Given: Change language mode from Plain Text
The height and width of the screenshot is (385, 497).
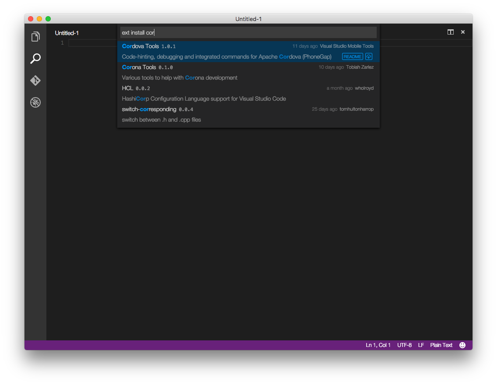Looking at the screenshot, I should 441,345.
